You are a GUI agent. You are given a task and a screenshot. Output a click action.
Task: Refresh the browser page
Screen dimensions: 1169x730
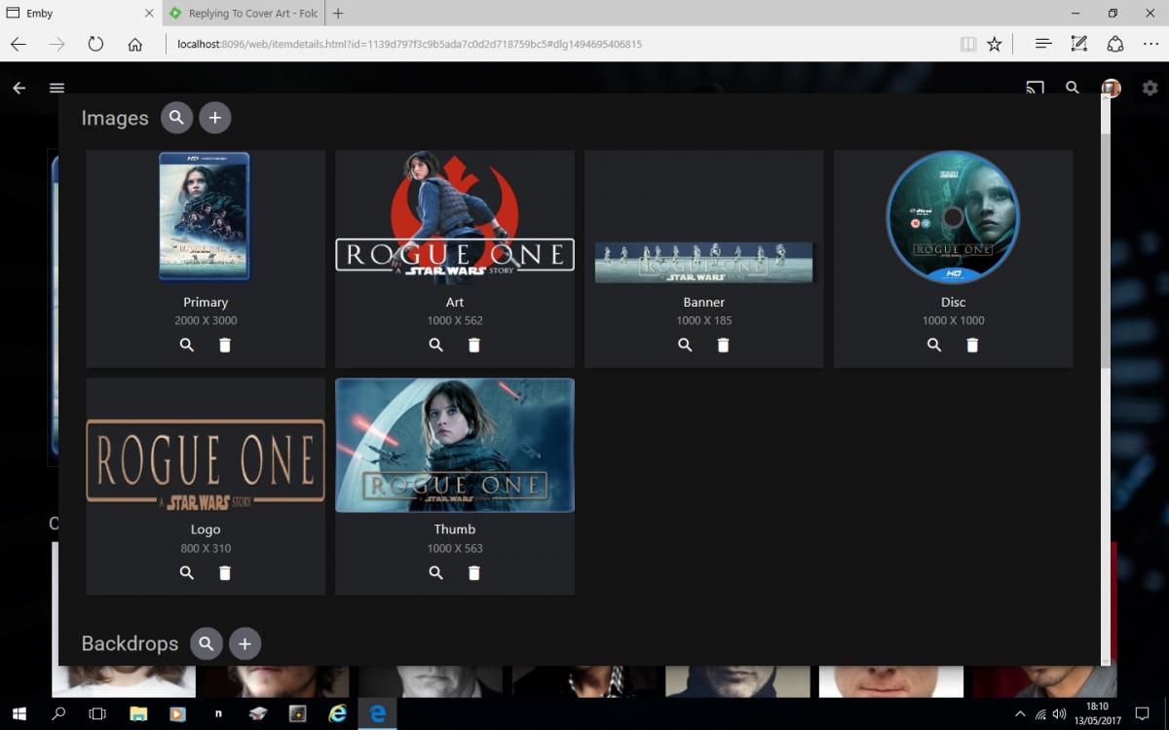point(95,44)
